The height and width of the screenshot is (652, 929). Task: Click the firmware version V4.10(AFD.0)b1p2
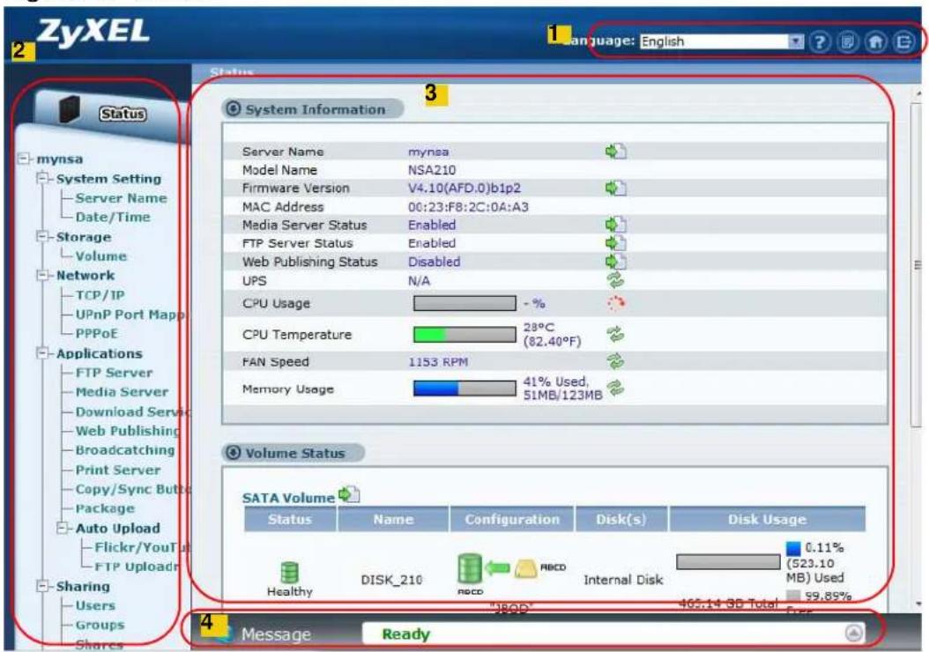464,189
